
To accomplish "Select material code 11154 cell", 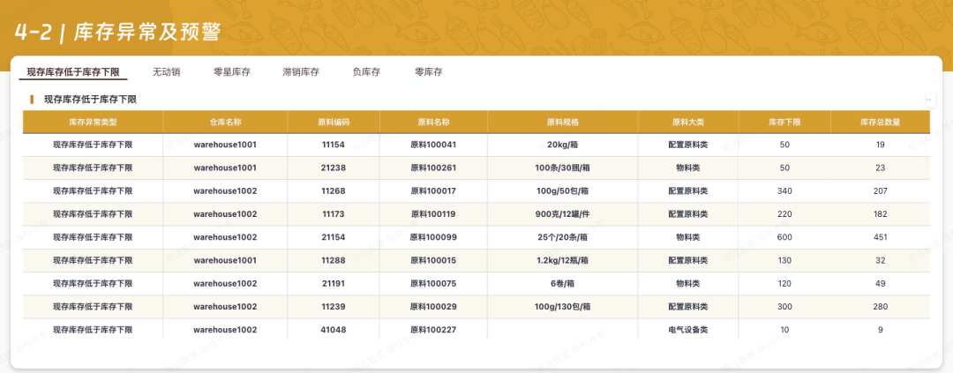I will 334,145.
